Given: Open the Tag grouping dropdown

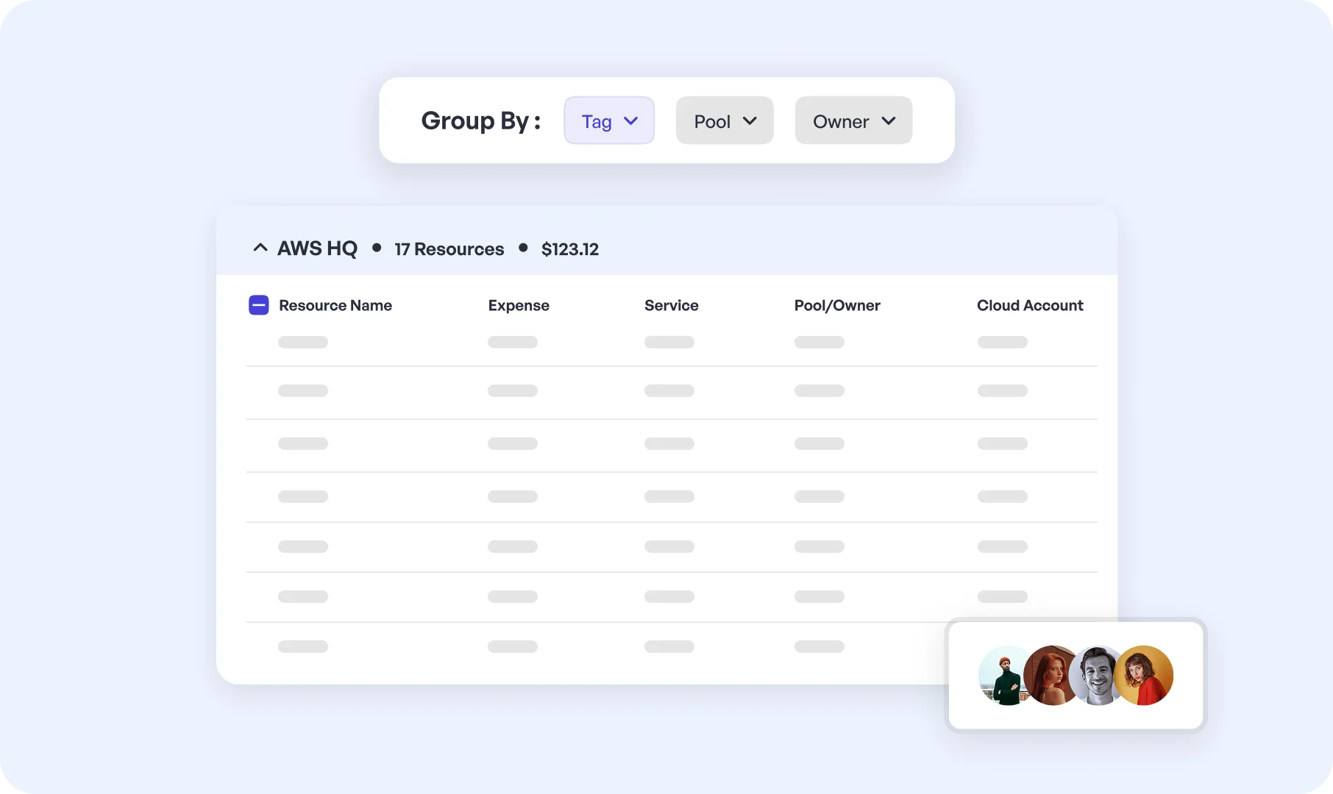Looking at the screenshot, I should 608,121.
